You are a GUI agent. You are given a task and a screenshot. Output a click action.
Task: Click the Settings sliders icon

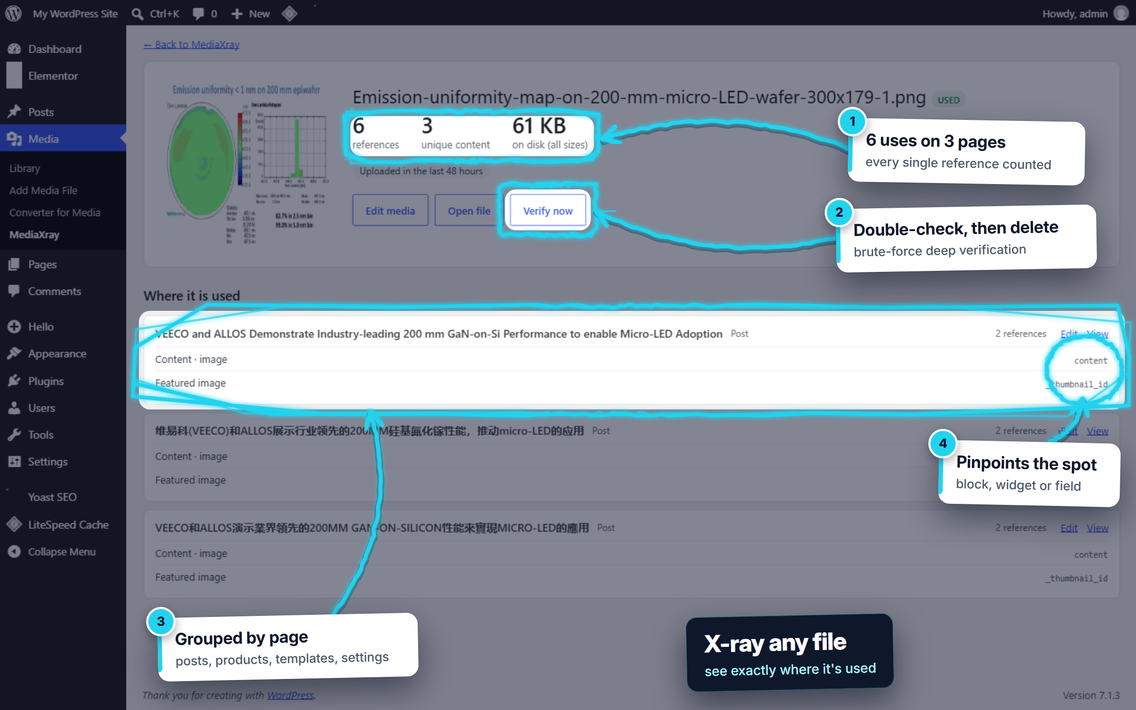coord(14,461)
